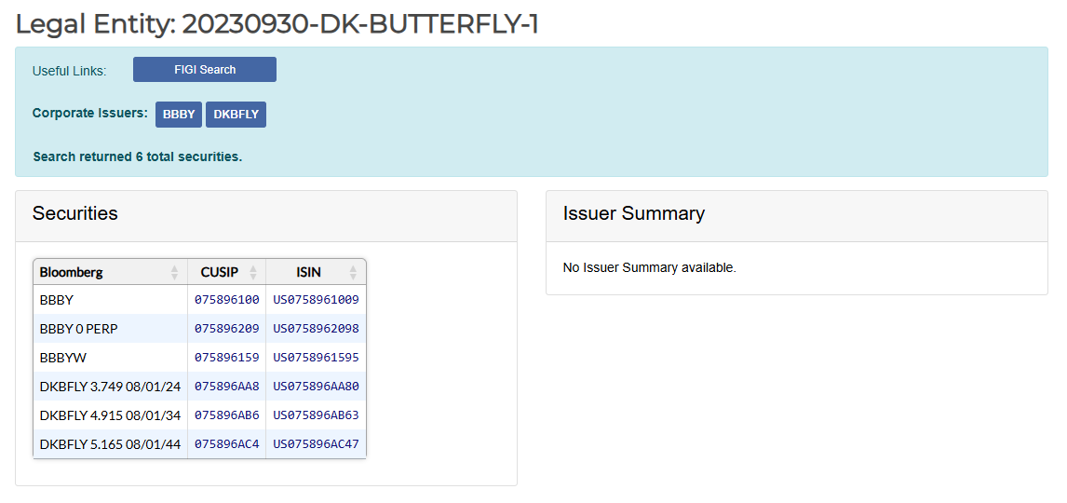This screenshot has height=503, width=1067.
Task: Open ISIN US075896AA80 link
Action: pos(316,387)
